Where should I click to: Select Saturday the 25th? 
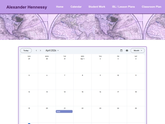(x=136, y=108)
